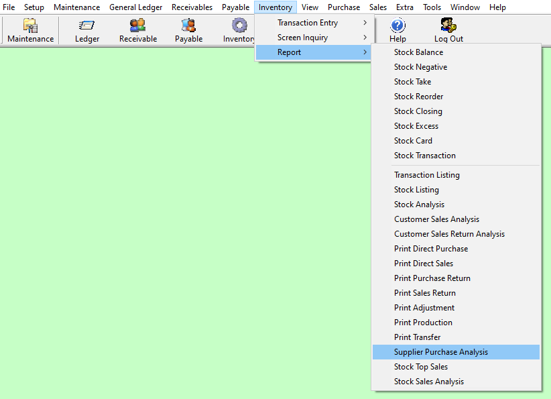Select Stock Transaction report
Image resolution: width=551 pixels, height=399 pixels.
(x=456, y=156)
